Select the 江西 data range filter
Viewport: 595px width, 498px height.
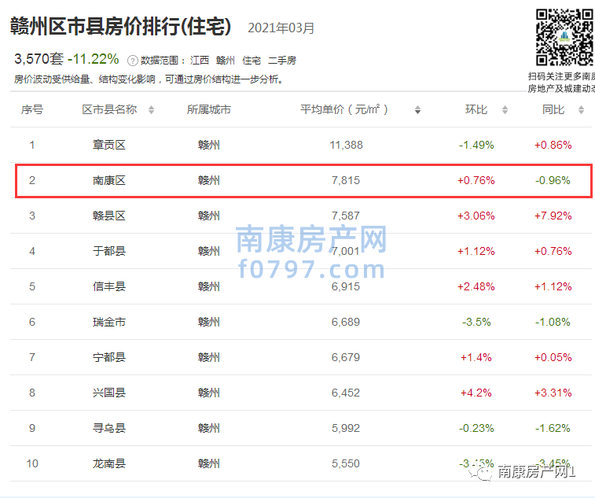pos(200,61)
